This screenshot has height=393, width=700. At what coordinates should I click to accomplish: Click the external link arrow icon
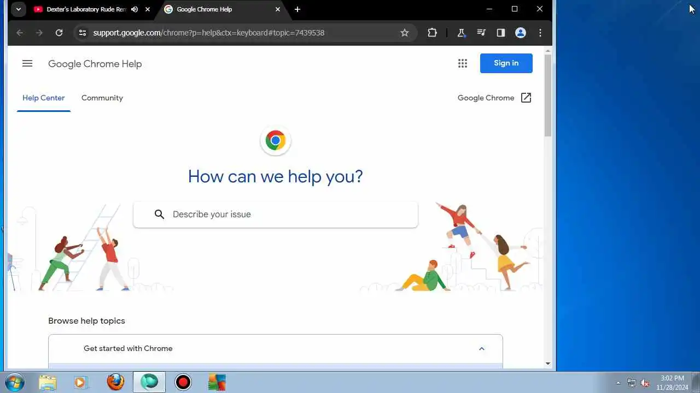(526, 98)
